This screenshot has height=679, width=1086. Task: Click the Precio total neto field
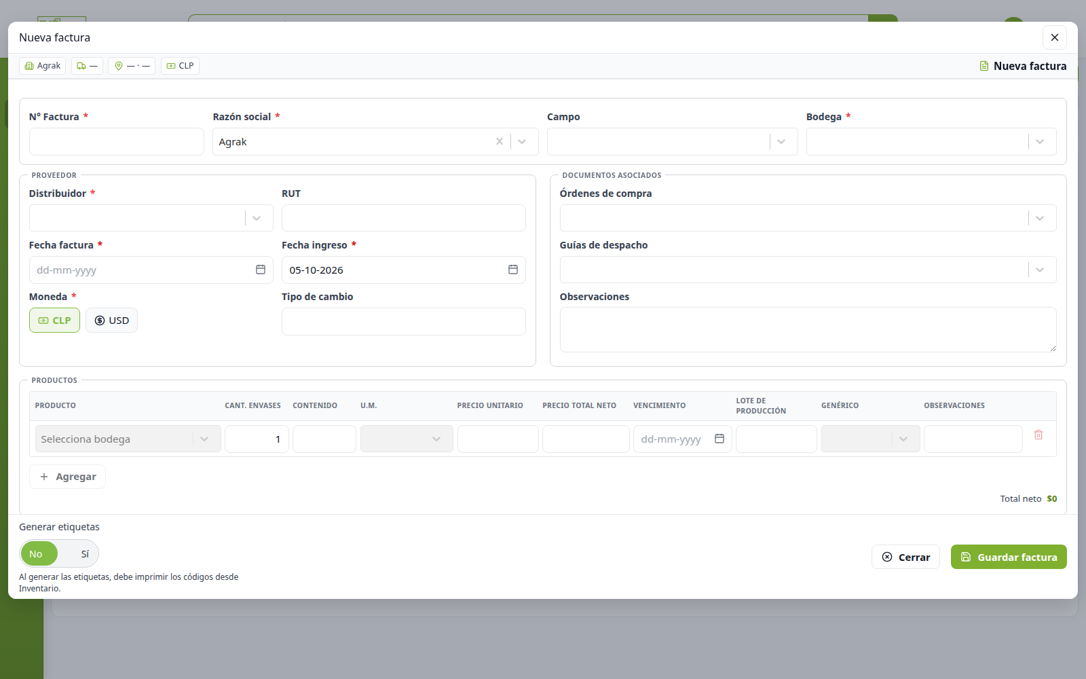586,439
